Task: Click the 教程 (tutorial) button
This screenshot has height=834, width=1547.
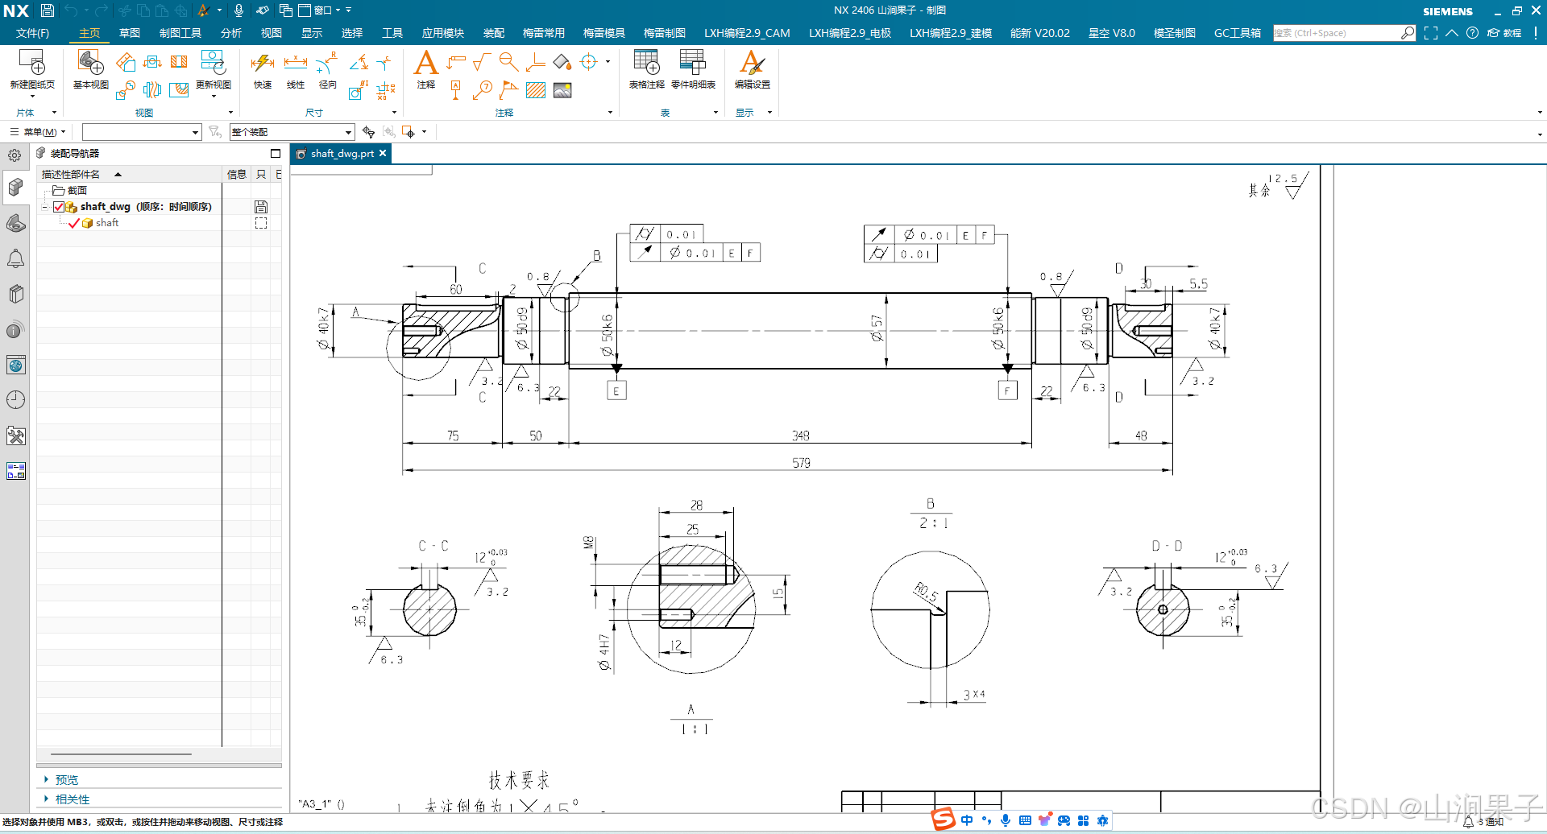Action: (1504, 33)
